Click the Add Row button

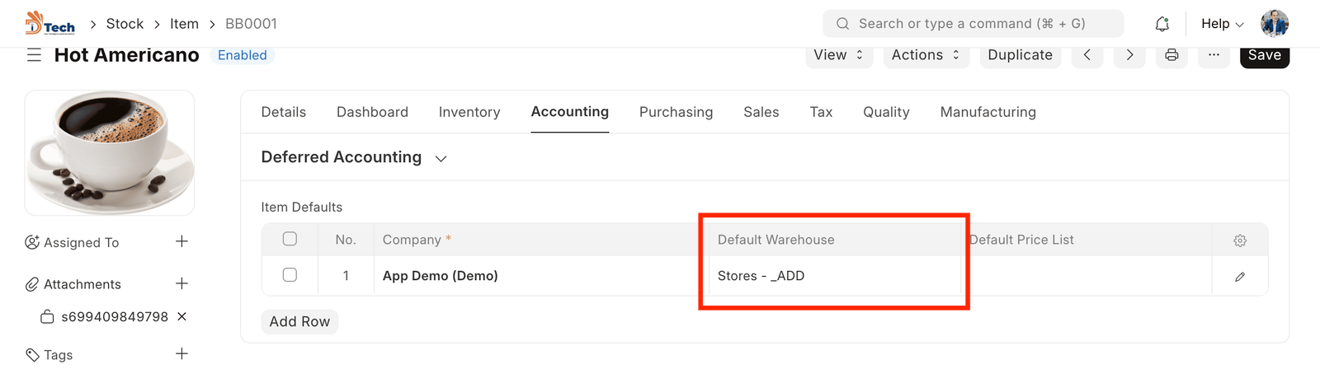point(299,321)
